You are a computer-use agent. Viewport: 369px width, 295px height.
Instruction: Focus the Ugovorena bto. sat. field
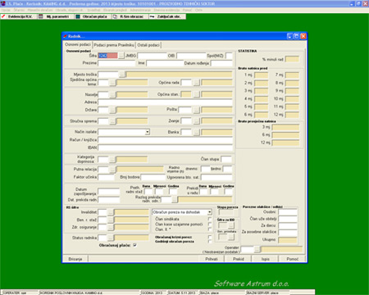click(x=216, y=177)
